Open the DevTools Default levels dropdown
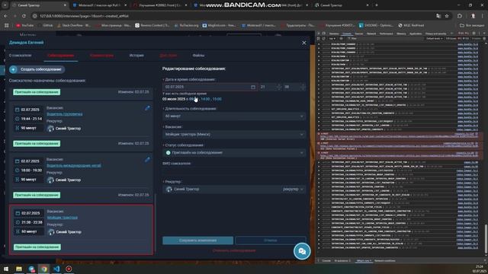The image size is (488, 274). [x=434, y=39]
